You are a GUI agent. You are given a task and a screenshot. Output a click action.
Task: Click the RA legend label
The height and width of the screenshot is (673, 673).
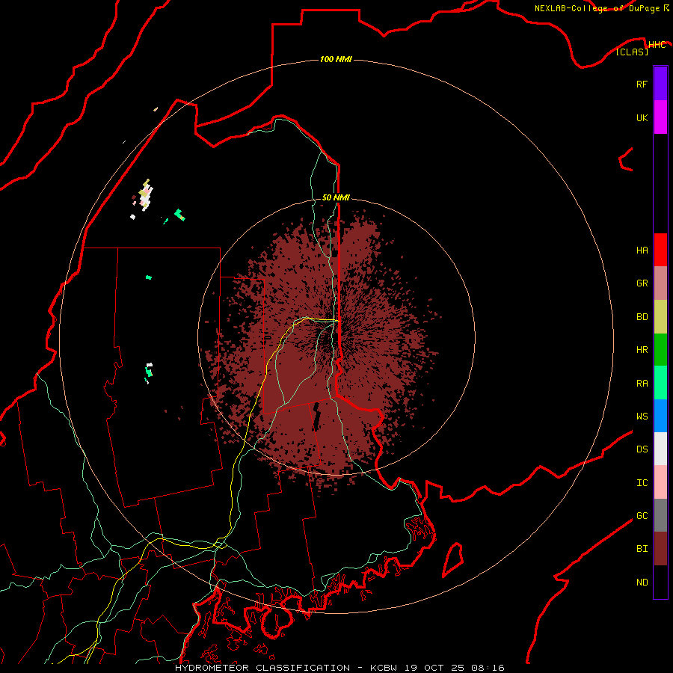(642, 384)
